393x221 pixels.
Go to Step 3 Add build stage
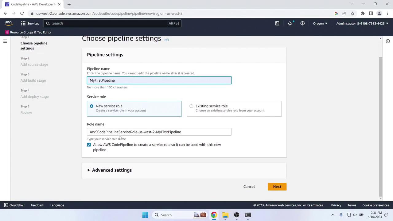tap(33, 80)
